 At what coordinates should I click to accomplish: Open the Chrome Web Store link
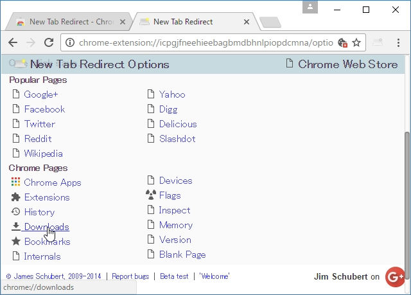click(x=347, y=64)
